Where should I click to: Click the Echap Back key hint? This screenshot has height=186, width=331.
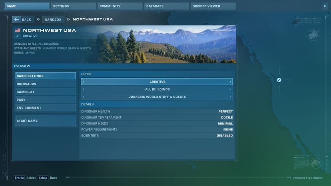tap(48, 178)
